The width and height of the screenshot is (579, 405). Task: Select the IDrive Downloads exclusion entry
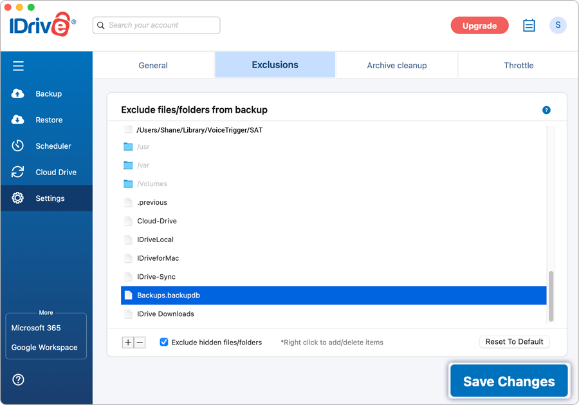[334, 314]
